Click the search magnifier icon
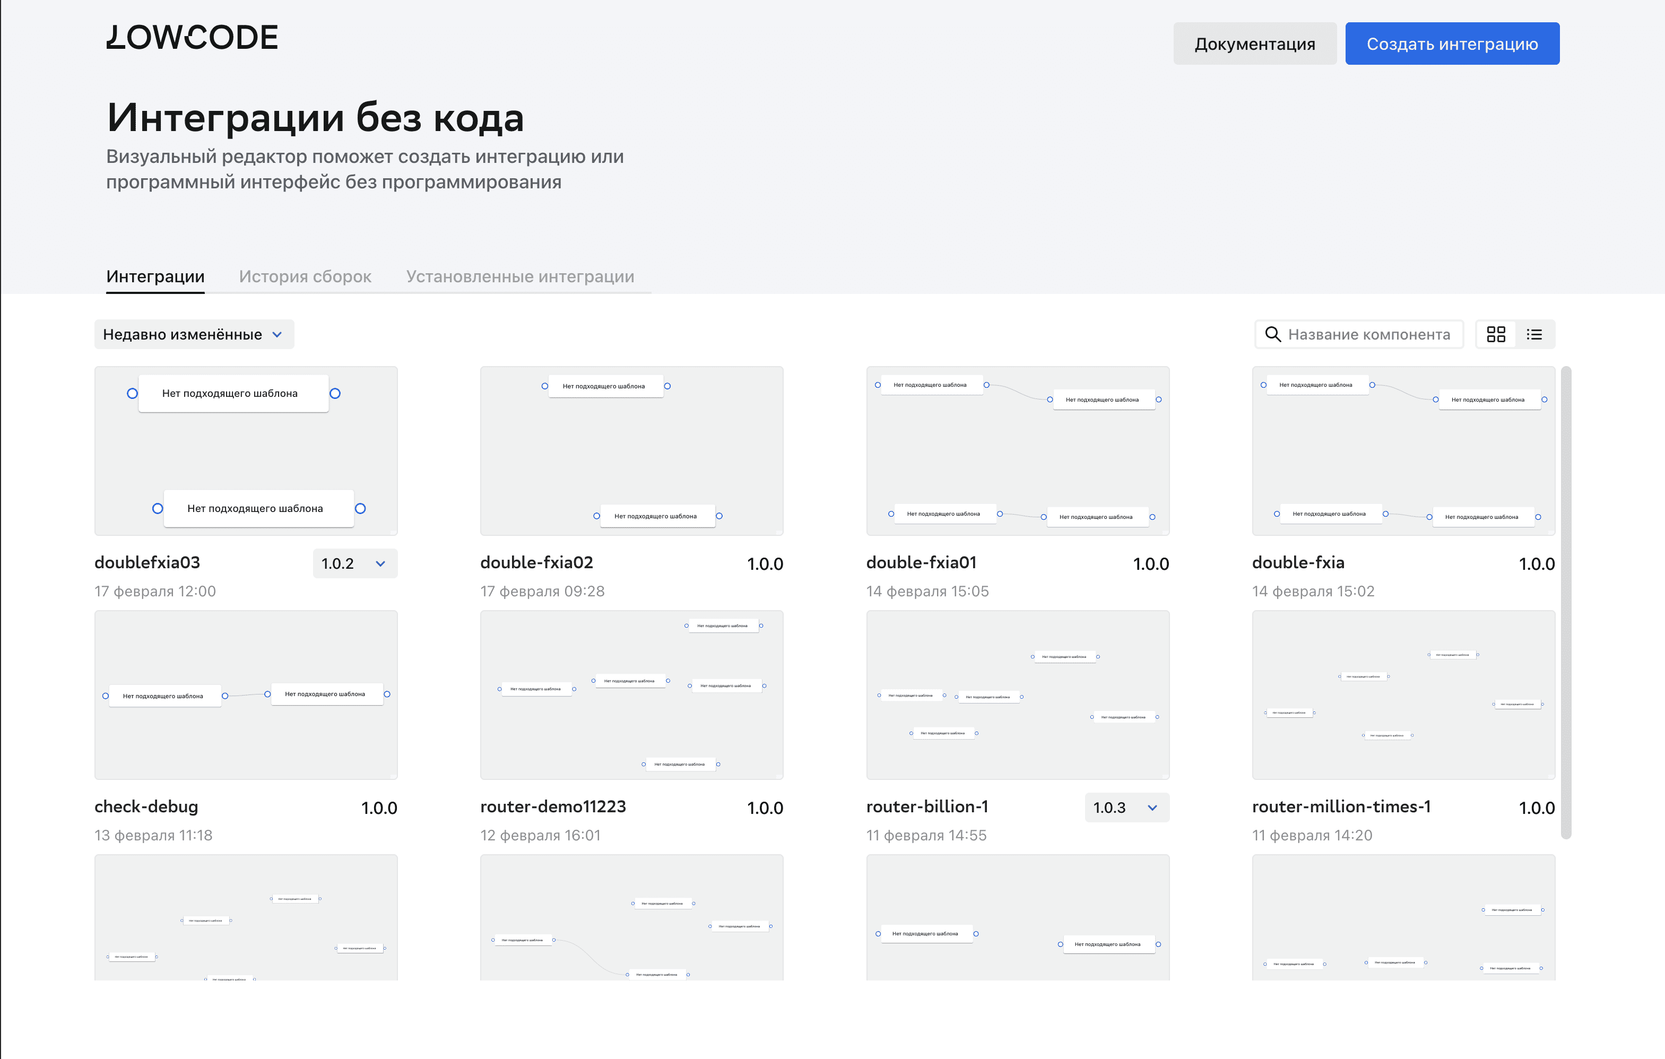 1273,334
